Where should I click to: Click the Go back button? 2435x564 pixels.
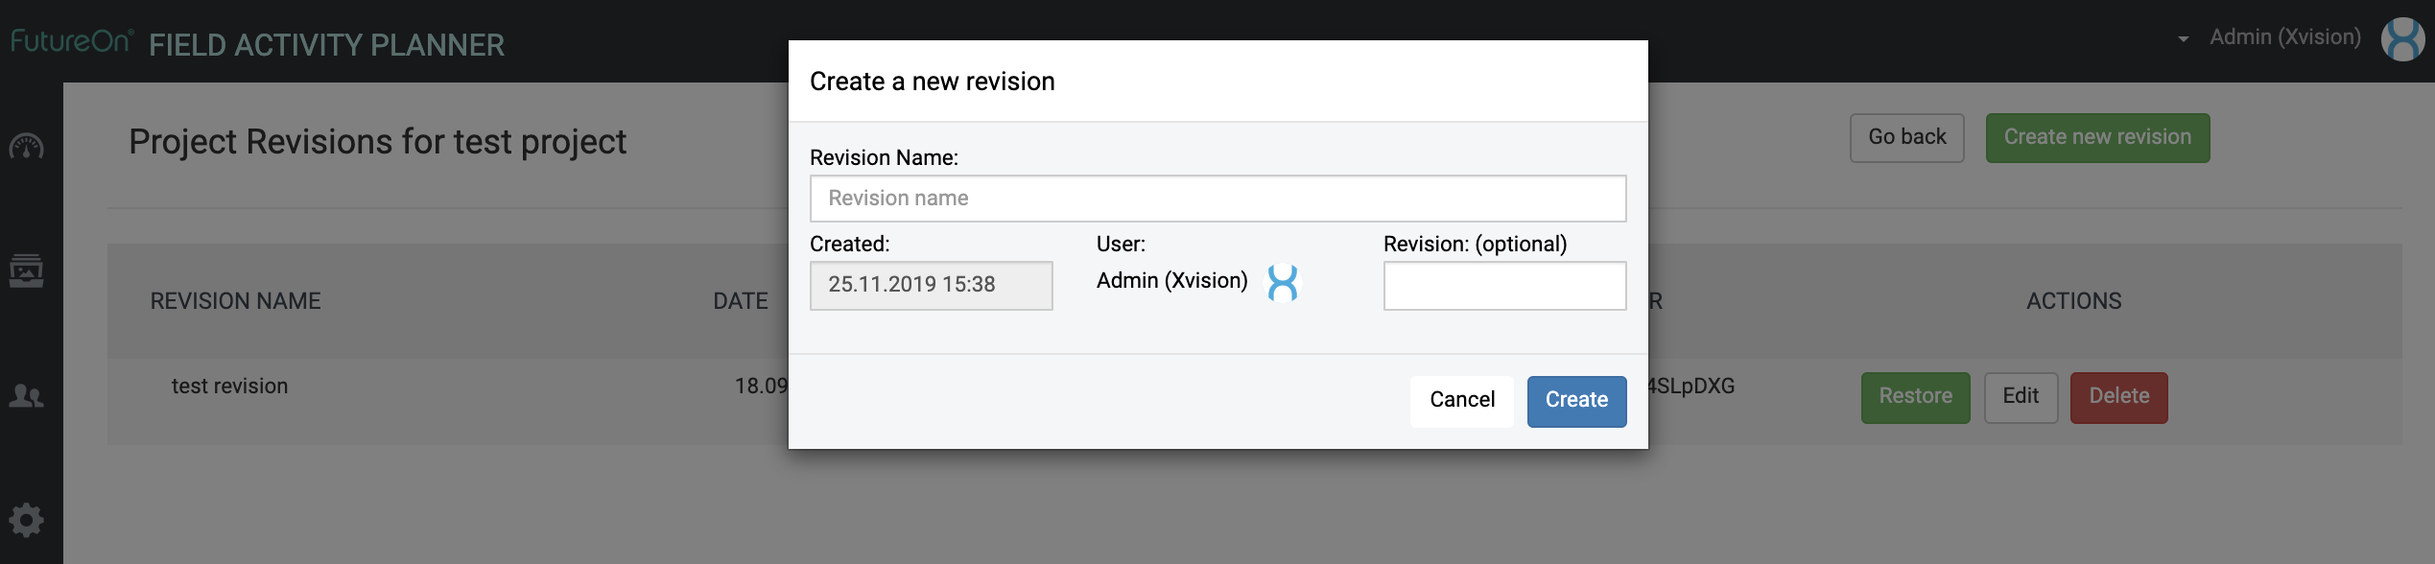click(1906, 137)
